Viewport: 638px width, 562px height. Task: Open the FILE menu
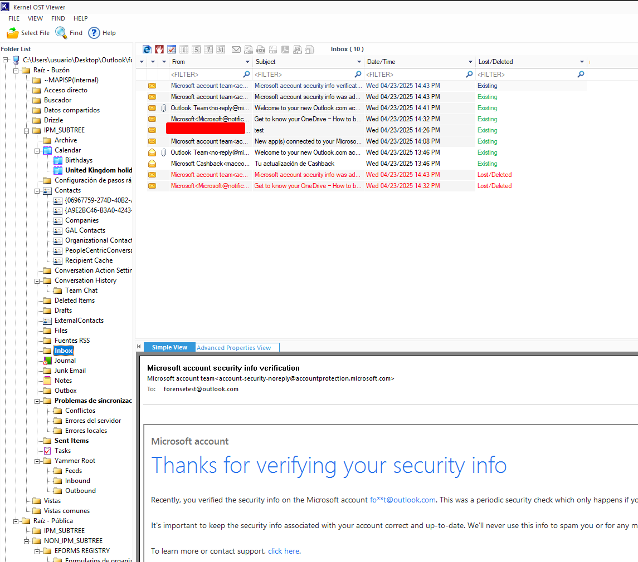coord(14,18)
